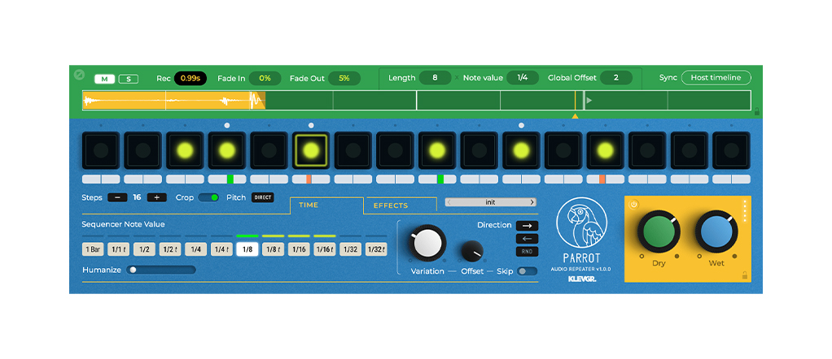Screen dimensions: 832x359
Task: Select the forward direction arrow
Action: [527, 226]
